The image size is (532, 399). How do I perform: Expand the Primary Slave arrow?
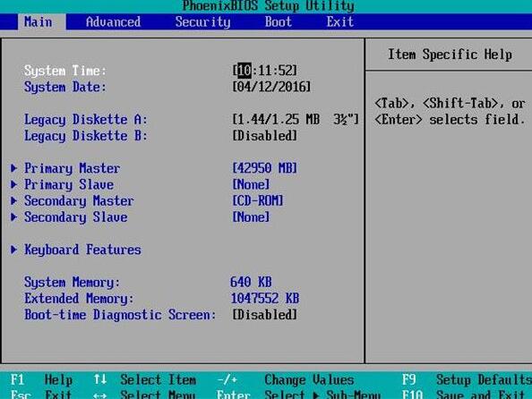tap(14, 184)
